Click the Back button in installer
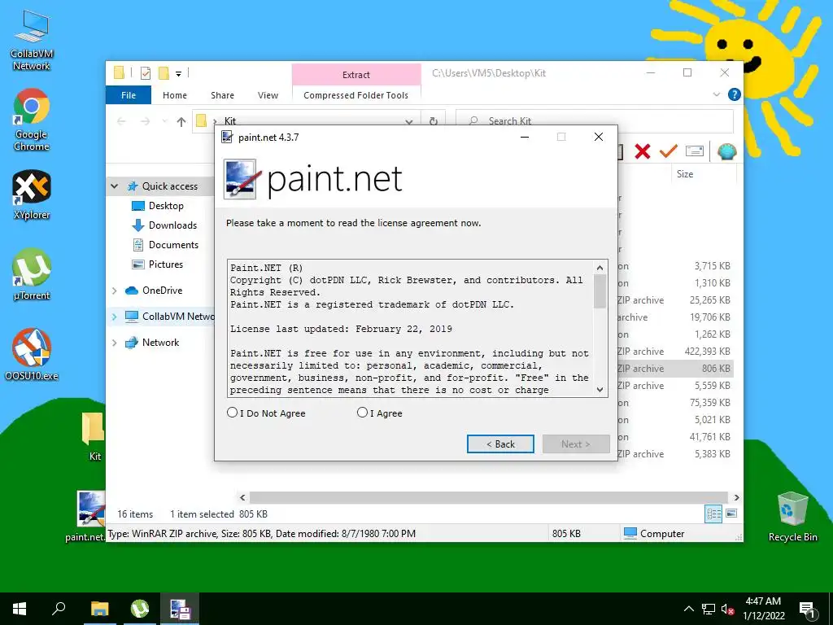 500,444
